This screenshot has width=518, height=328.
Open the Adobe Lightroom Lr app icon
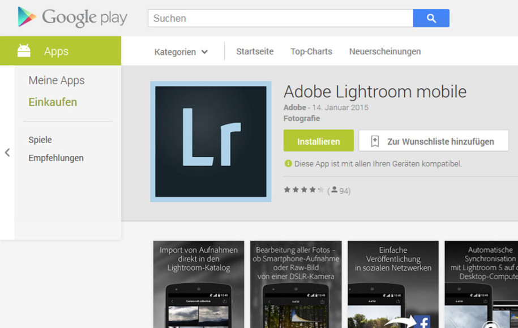[211, 141]
